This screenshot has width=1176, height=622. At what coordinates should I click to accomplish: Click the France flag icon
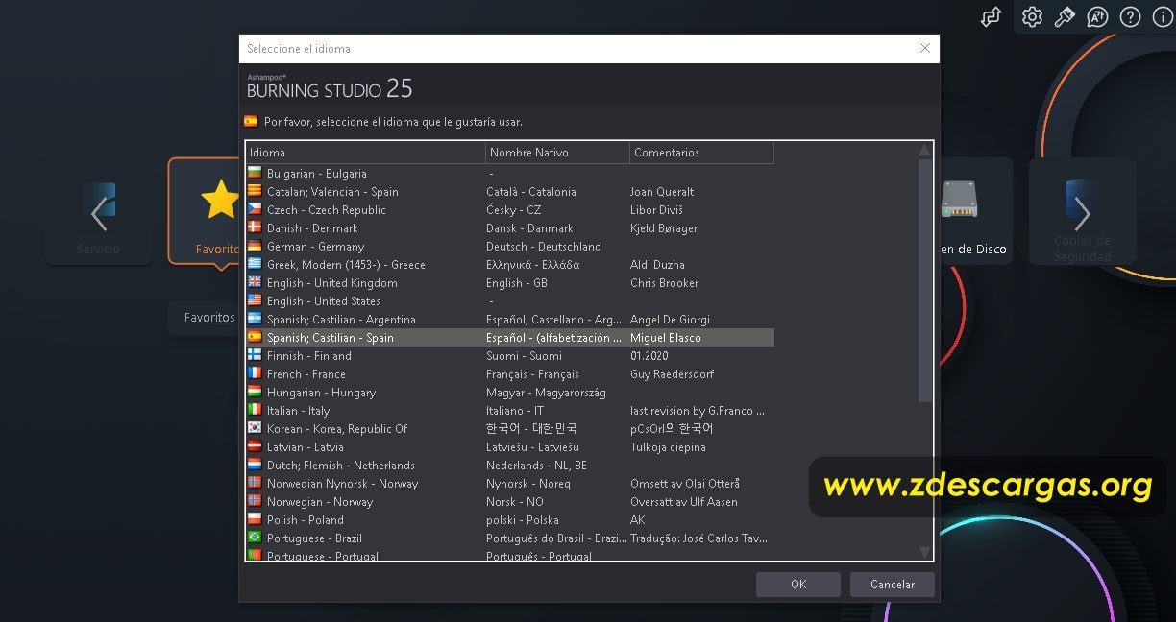[255, 374]
